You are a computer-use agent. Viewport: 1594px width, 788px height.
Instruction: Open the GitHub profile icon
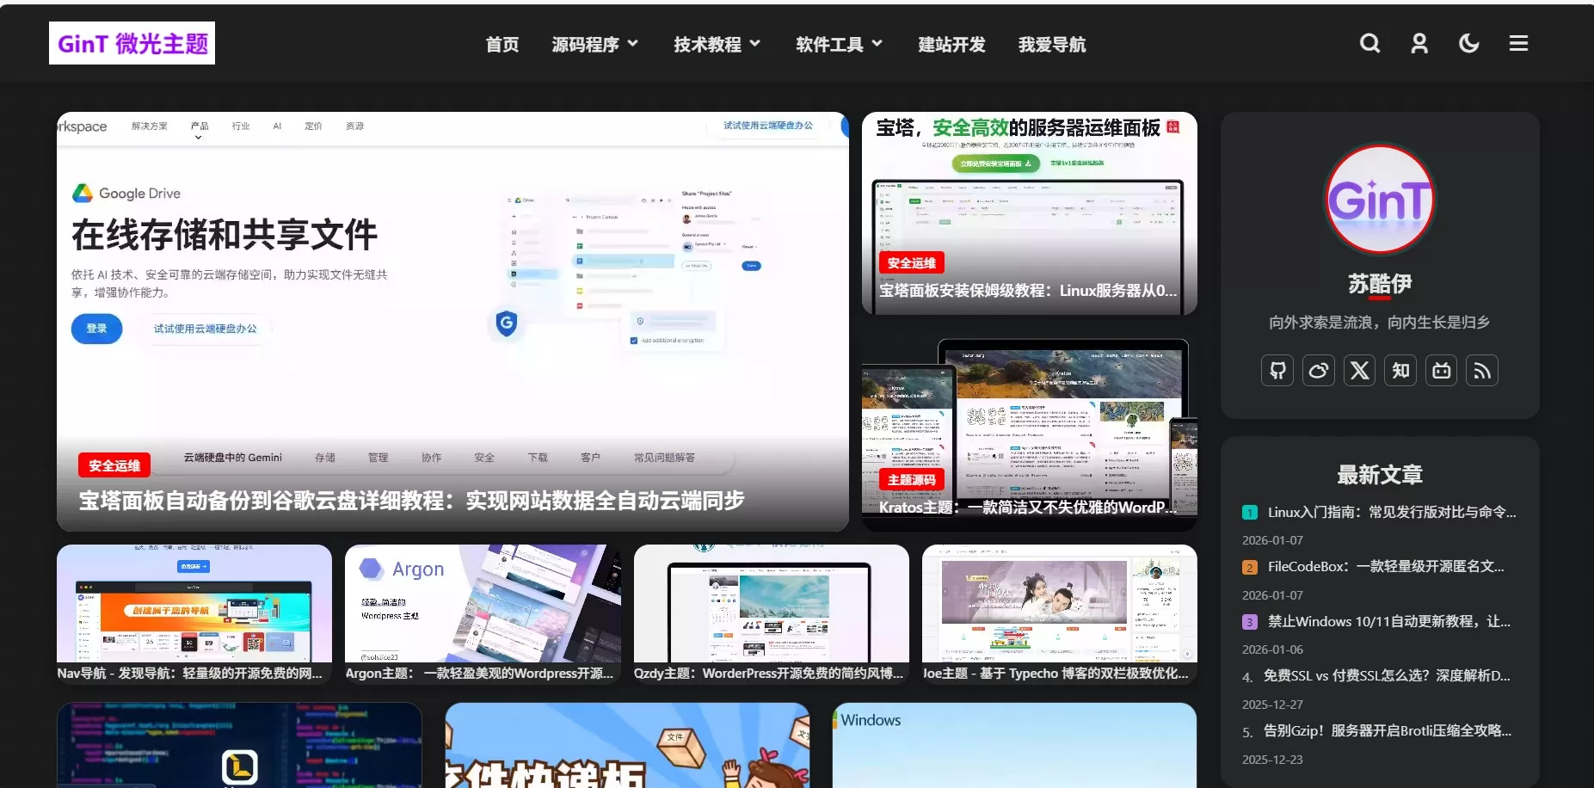click(x=1277, y=371)
